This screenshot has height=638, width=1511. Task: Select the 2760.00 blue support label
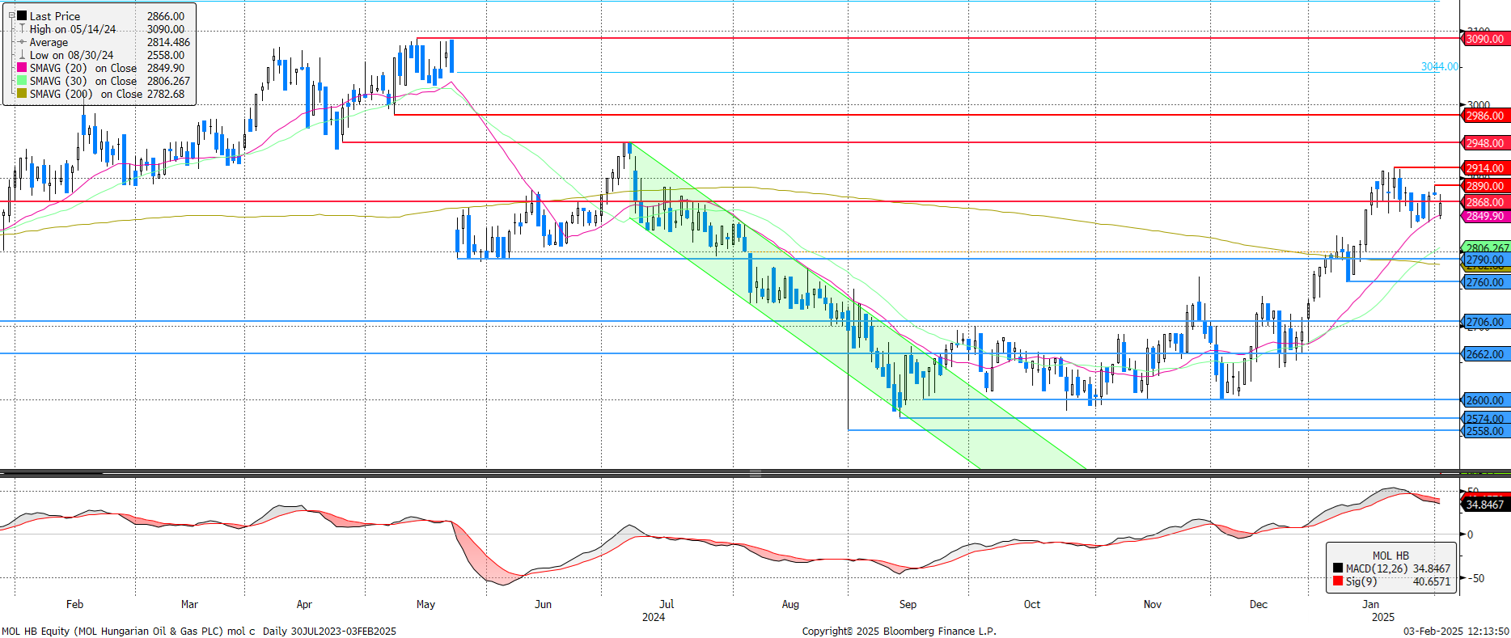pos(1485,282)
